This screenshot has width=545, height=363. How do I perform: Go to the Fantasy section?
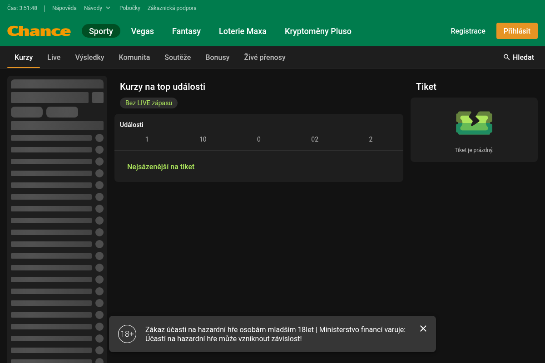coord(186,31)
